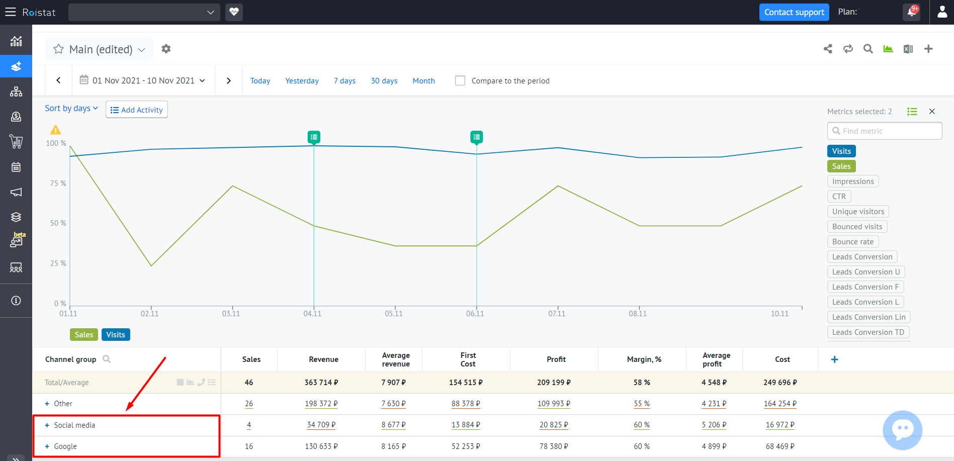The image size is (954, 461).
Task: Open the date range picker
Action: coord(143,80)
